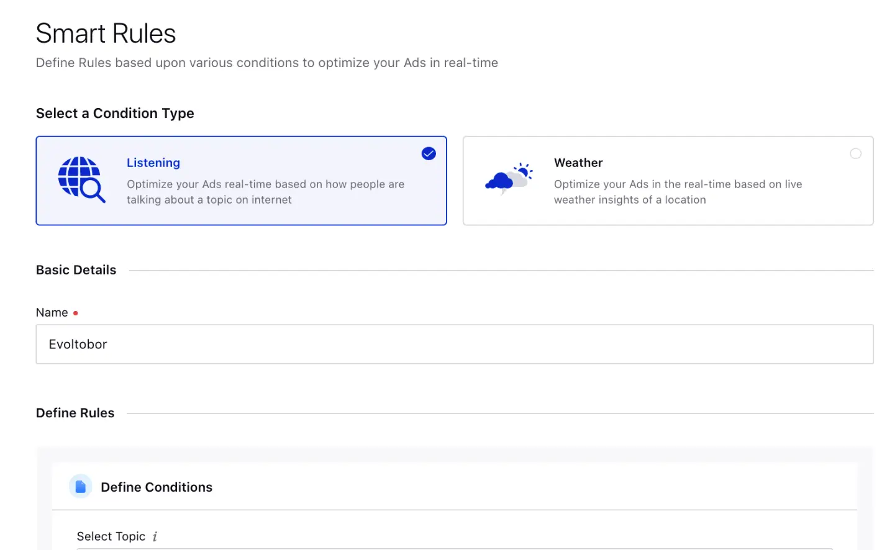Click the globe search Listening icon
882x550 pixels.
tap(81, 180)
